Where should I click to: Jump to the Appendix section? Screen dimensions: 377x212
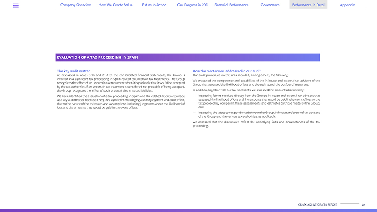point(347,5)
